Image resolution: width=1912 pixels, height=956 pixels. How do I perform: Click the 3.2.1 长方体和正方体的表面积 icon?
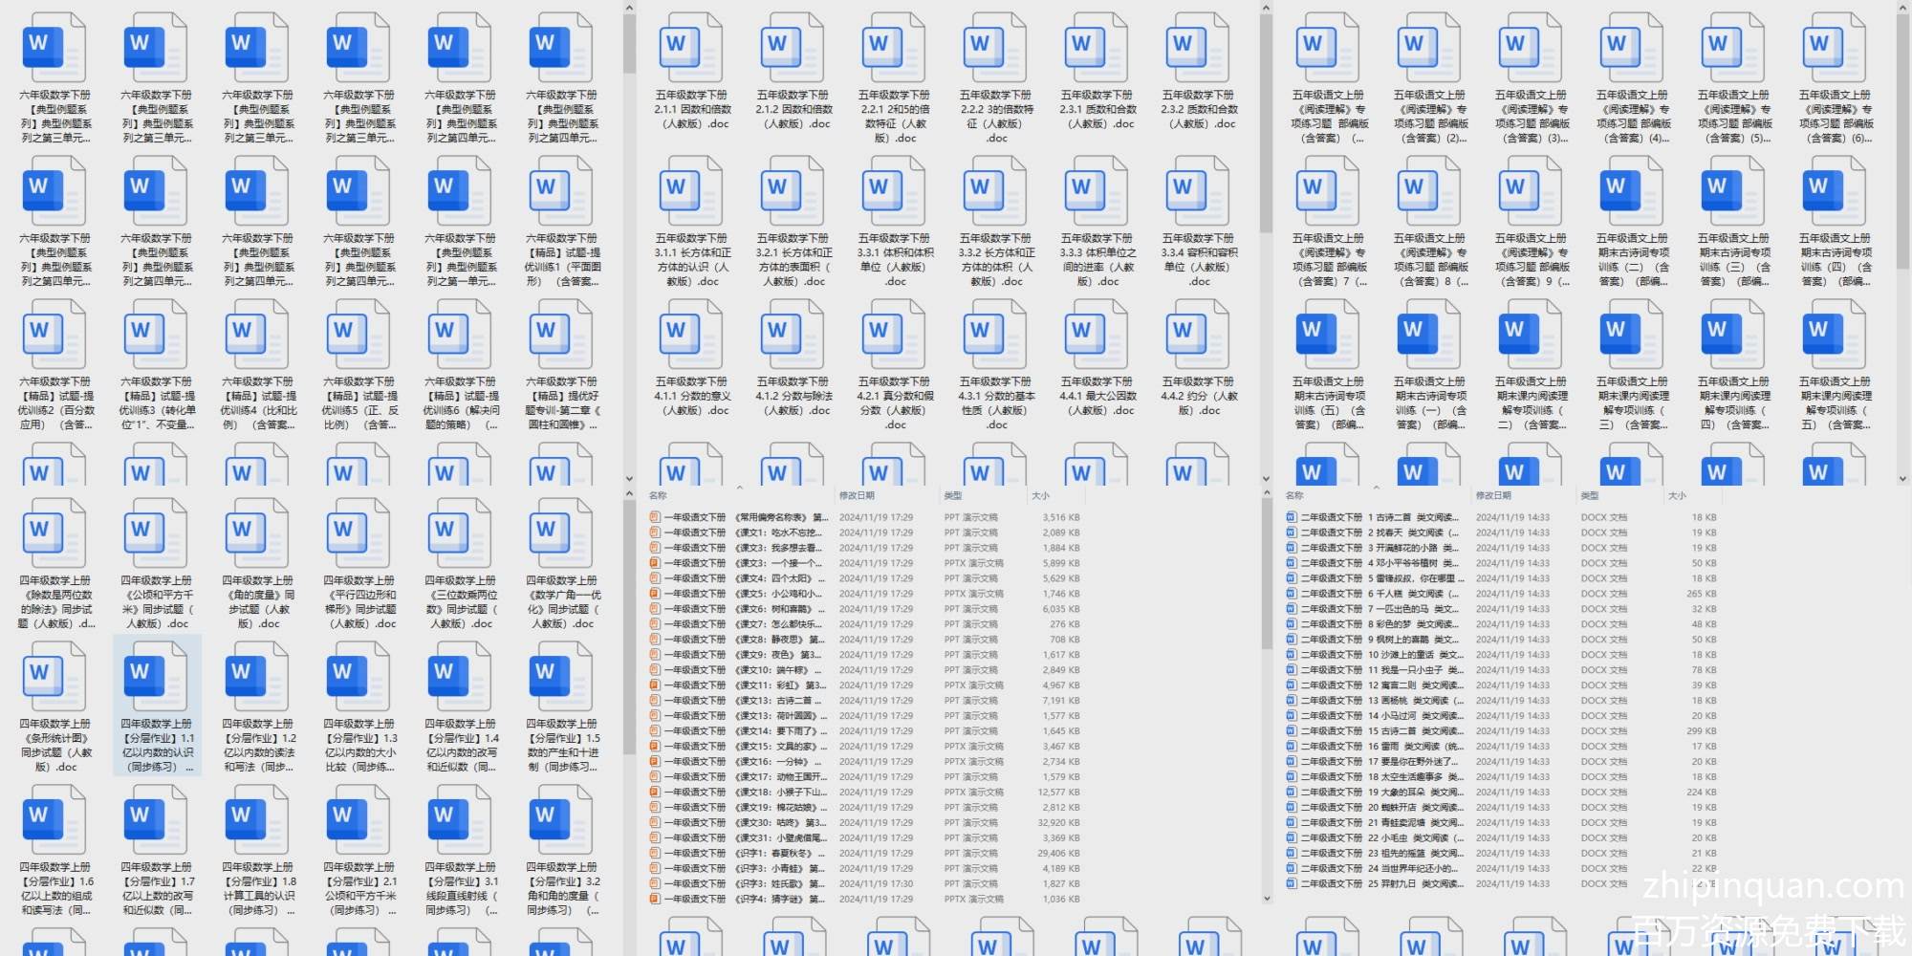coord(793,192)
